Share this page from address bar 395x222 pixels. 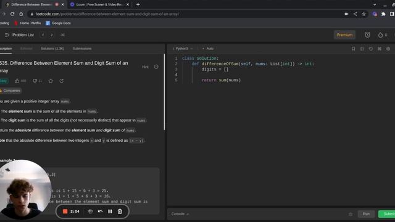[x=355, y=14]
